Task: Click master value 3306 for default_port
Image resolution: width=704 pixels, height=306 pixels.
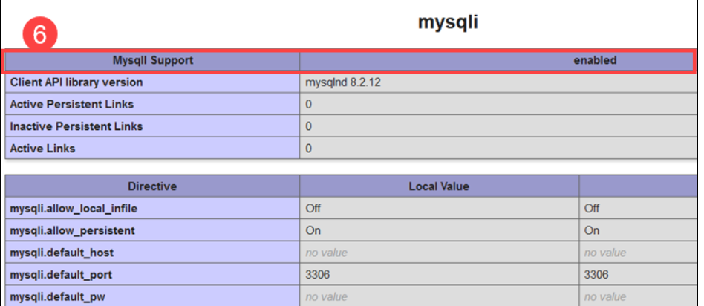Action: (x=596, y=275)
